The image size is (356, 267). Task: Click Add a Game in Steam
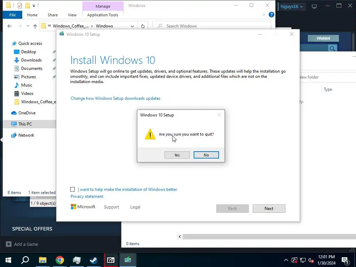click(22, 244)
